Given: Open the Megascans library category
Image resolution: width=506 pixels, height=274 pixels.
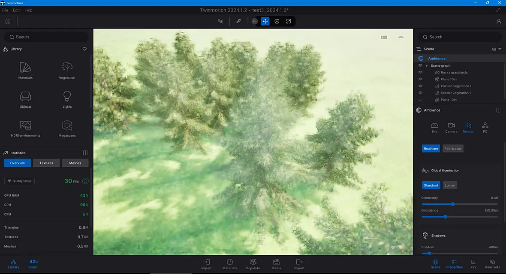Looking at the screenshot, I should click(x=67, y=129).
